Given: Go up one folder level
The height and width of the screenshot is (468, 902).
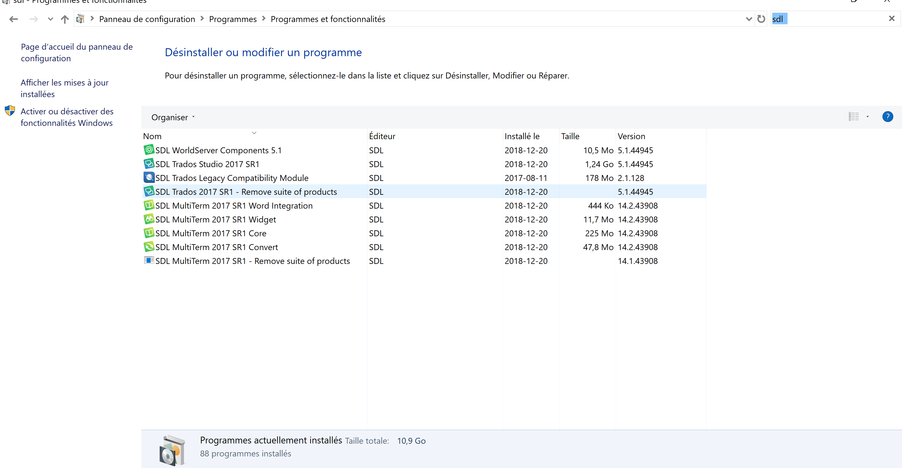Looking at the screenshot, I should (x=64, y=19).
